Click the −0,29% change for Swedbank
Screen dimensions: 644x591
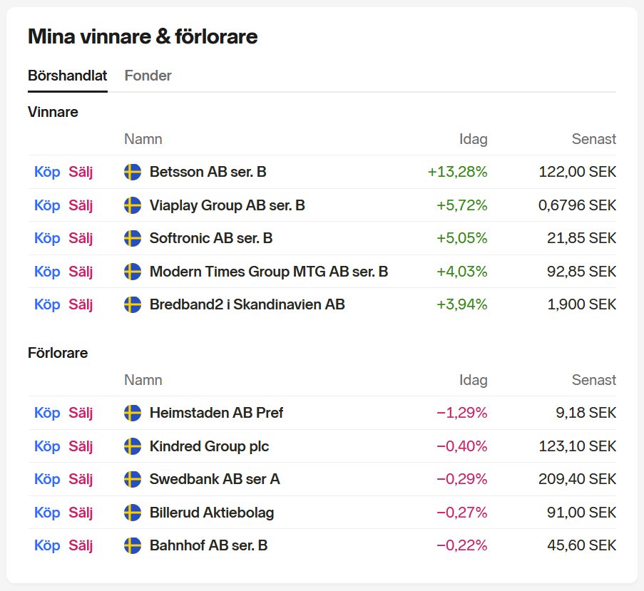coord(461,479)
